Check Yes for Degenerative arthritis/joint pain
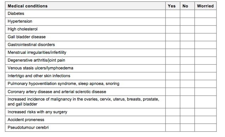Viewport: 225px width, 137px height. point(173,61)
